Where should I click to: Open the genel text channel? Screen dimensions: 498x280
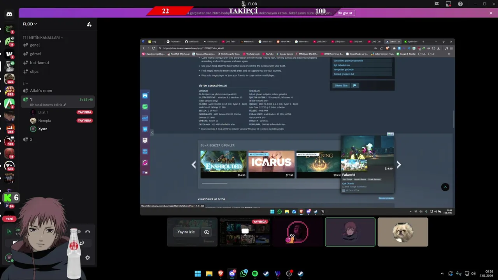point(58,45)
